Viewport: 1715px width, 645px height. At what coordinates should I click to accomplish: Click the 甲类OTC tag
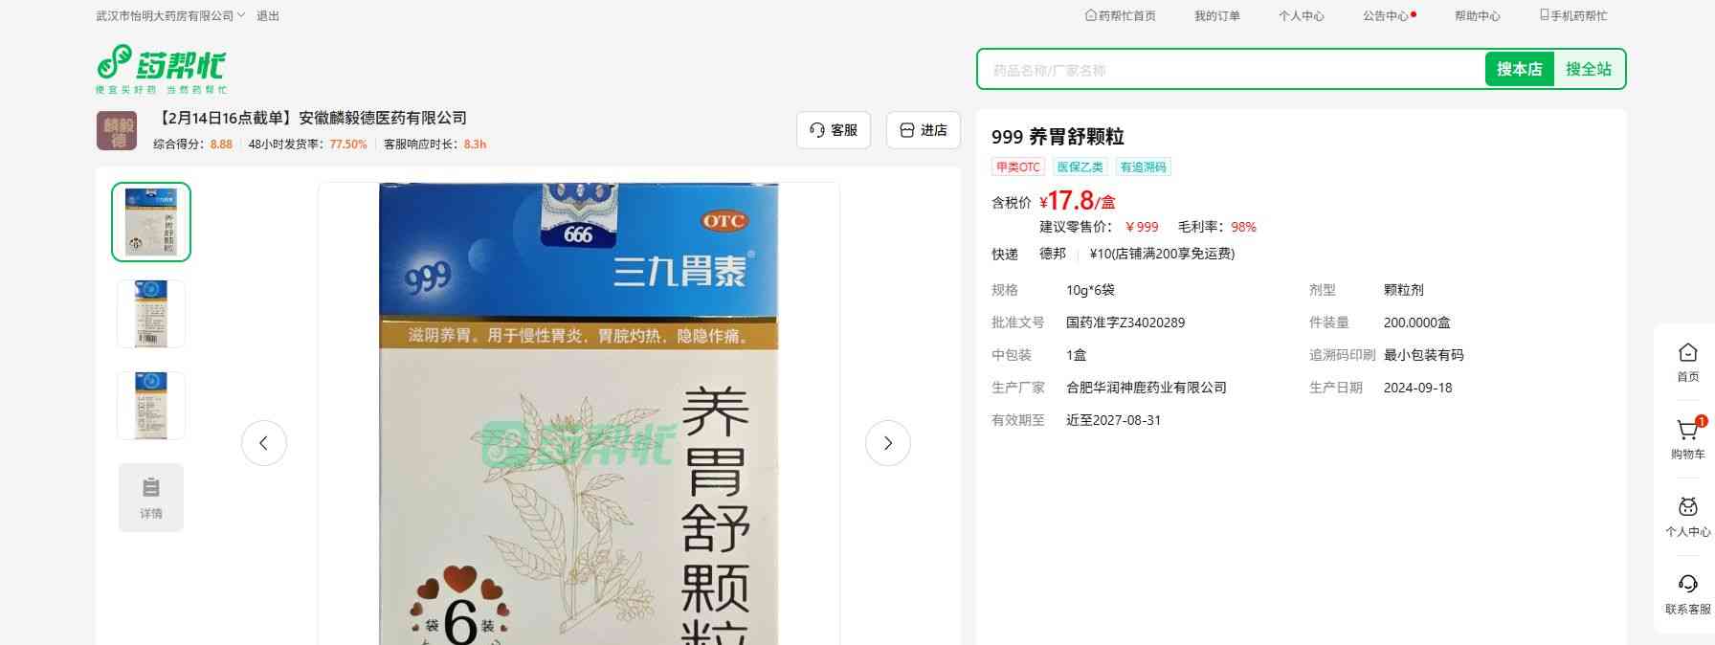[x=1018, y=167]
